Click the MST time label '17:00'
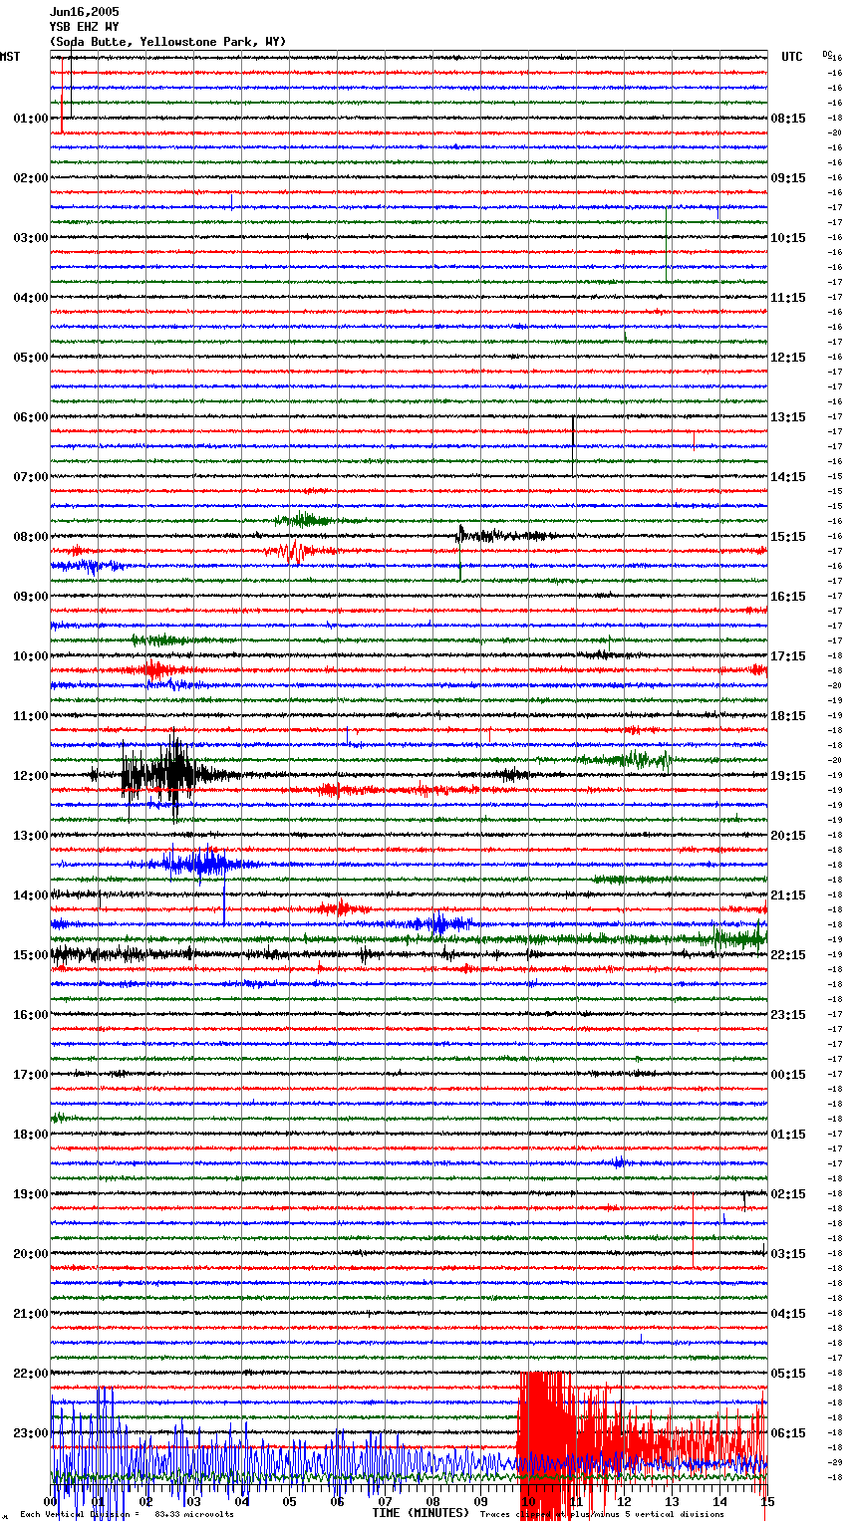Viewport: 847px width, 1528px height. 30,1075
